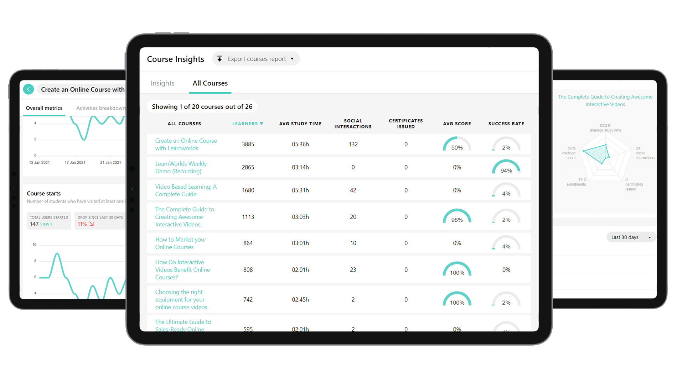
Task: Click the 05:36h study time cell
Action: point(300,144)
